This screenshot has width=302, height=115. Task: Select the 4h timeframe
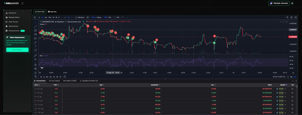56,17
